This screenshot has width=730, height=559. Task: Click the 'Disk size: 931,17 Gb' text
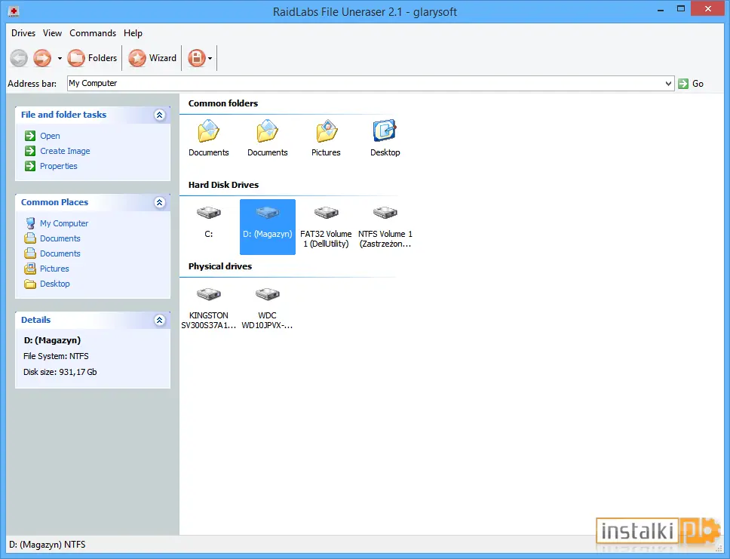tap(60, 372)
